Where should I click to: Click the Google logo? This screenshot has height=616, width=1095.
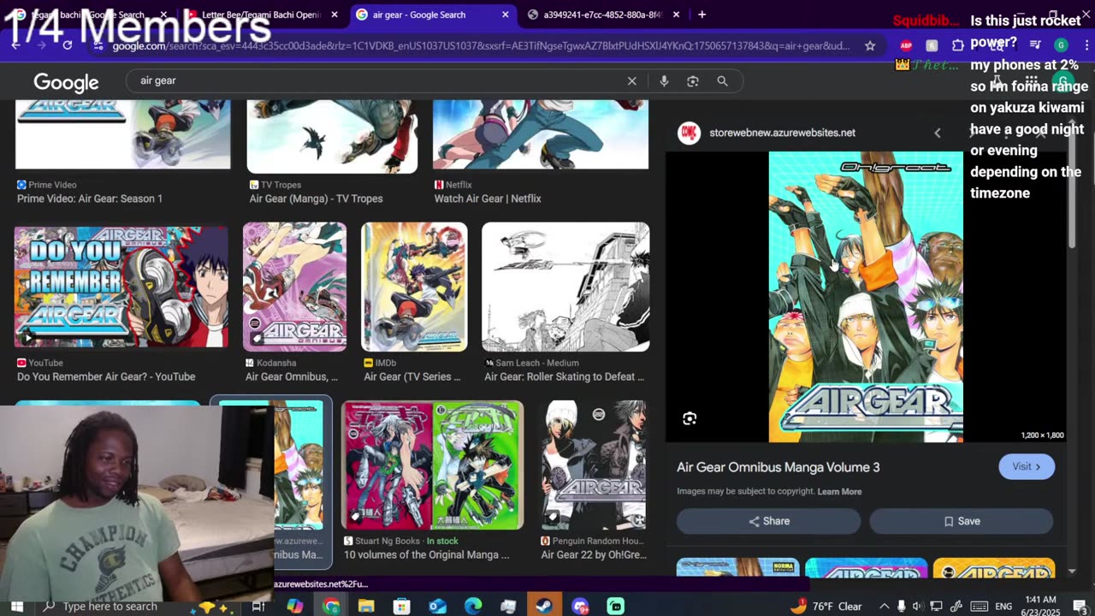coord(66,82)
